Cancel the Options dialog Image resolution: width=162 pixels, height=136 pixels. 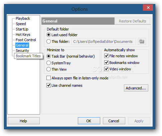[114, 121]
